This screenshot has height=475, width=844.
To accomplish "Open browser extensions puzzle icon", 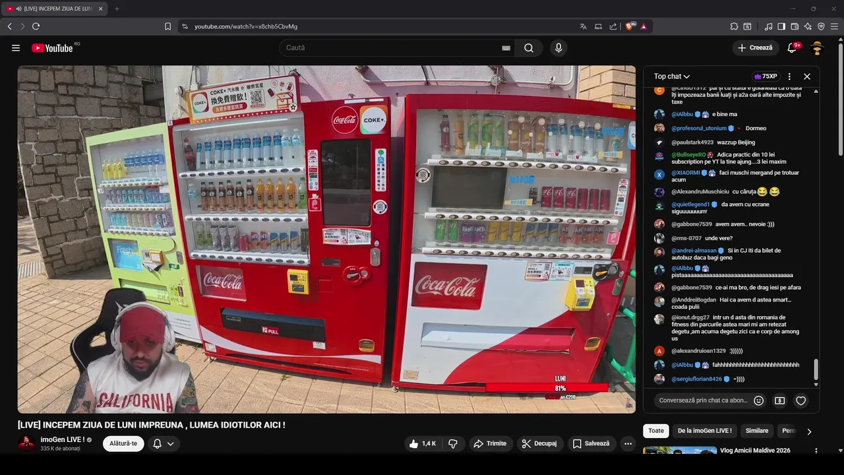I will [734, 26].
